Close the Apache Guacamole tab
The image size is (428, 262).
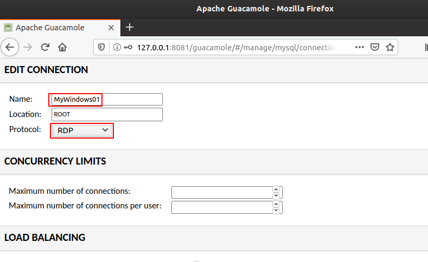[x=111, y=28]
